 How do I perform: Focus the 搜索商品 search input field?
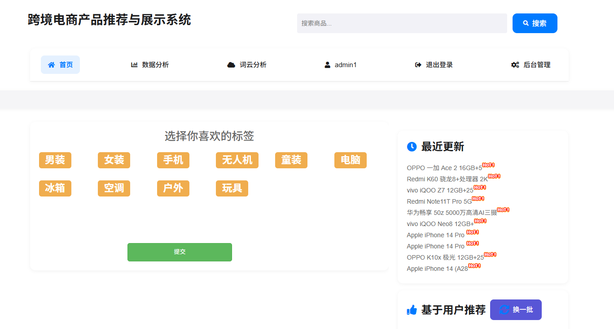(x=402, y=23)
